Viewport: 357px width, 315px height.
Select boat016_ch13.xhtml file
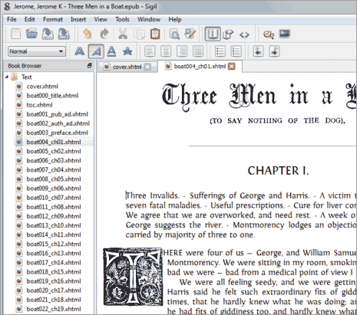click(54, 253)
